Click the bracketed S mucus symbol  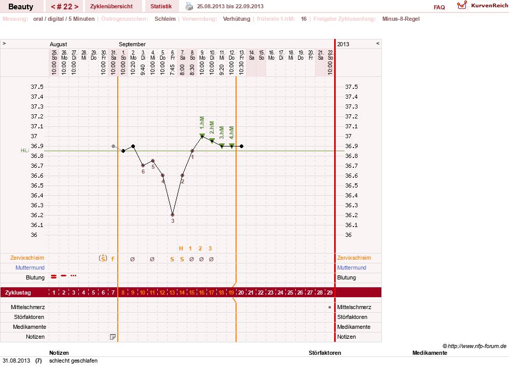pos(103,258)
